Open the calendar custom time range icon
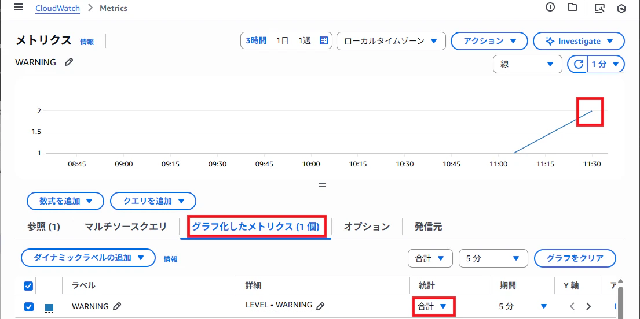Screen dimensions: 640x319 pyautogui.click(x=323, y=40)
